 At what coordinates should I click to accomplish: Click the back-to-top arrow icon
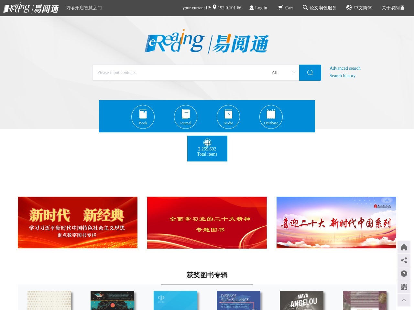(x=404, y=300)
